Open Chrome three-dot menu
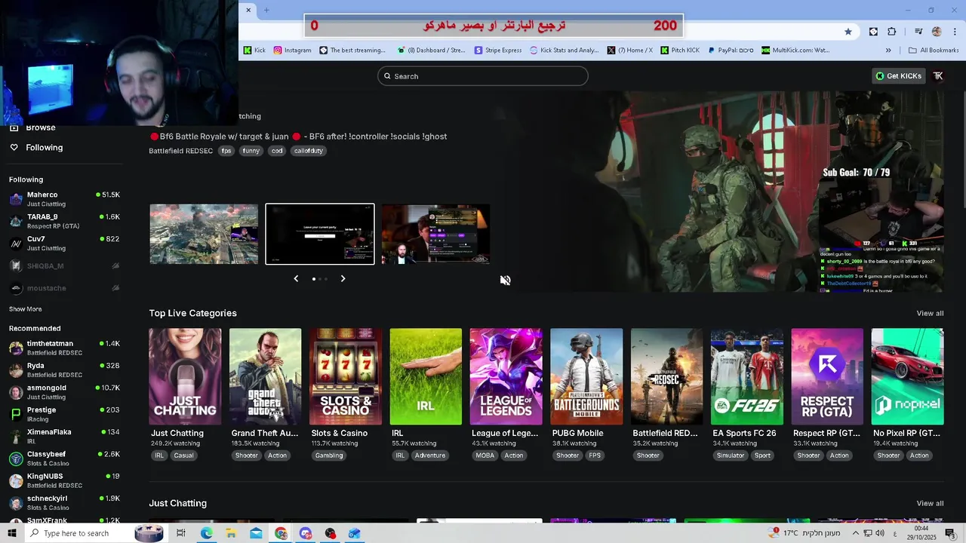966x543 pixels. [x=955, y=32]
